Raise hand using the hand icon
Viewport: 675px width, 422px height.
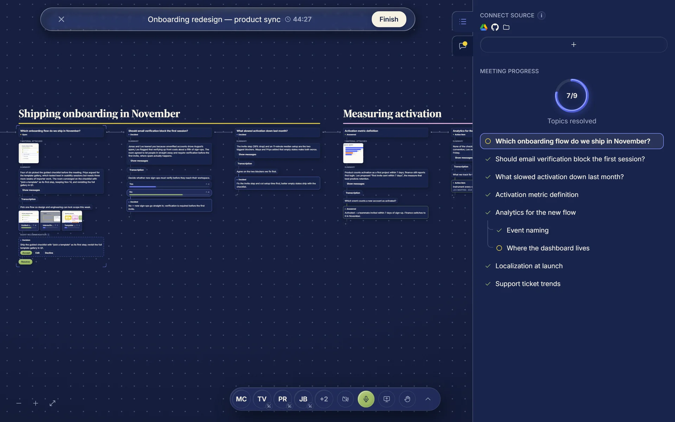point(407,399)
